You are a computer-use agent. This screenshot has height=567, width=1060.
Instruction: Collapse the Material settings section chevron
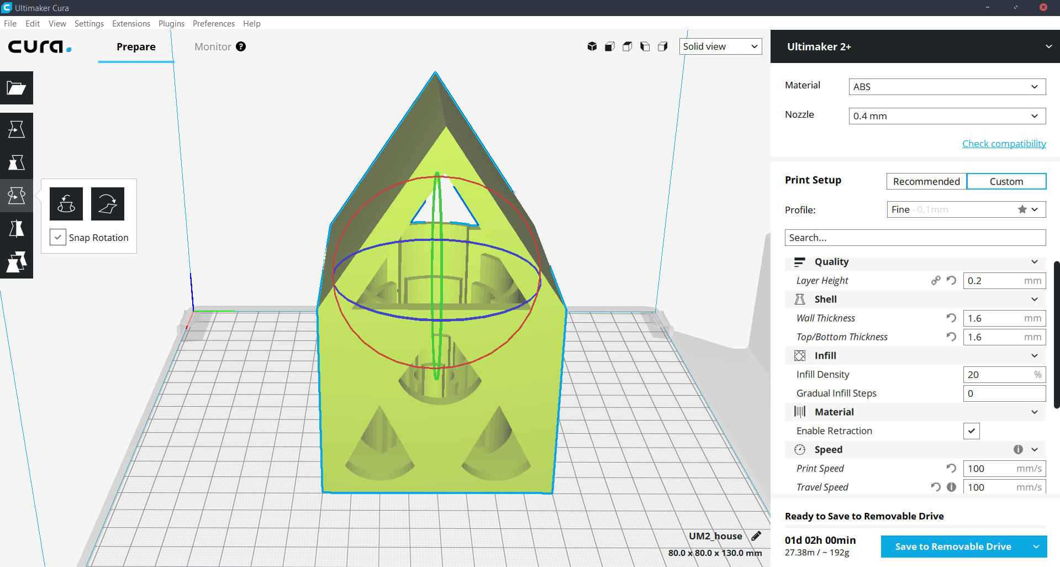coord(1035,412)
